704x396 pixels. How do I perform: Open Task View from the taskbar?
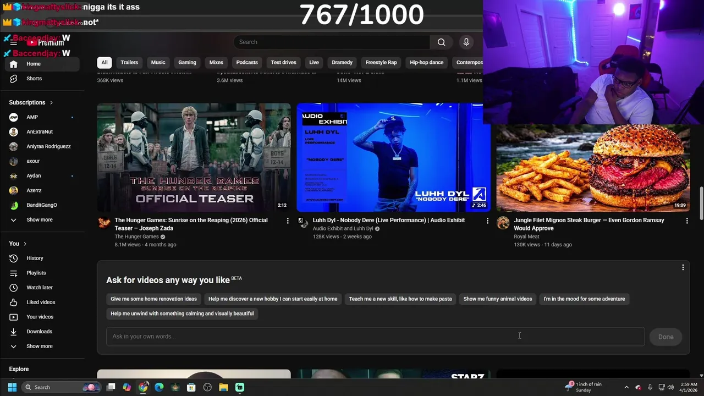(x=111, y=387)
